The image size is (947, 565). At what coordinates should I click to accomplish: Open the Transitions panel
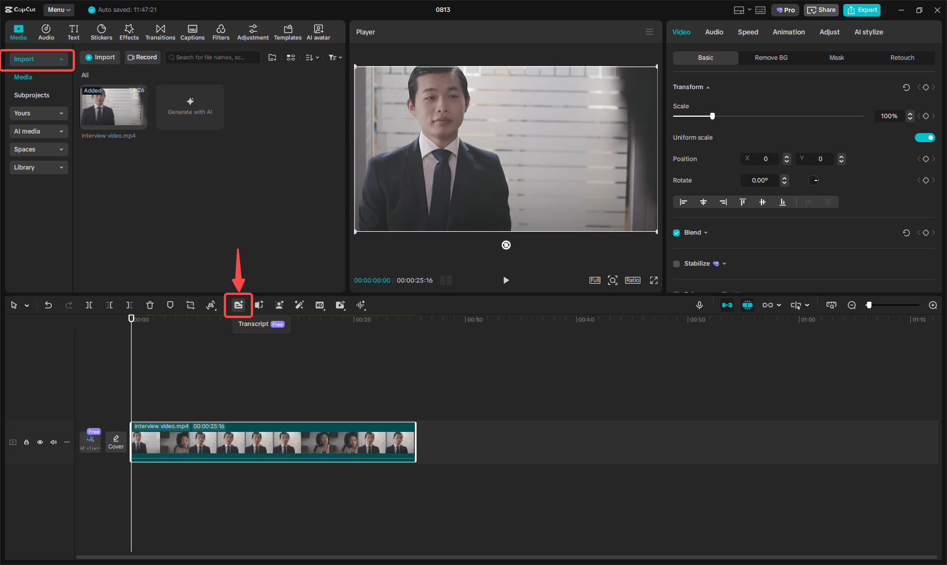tap(160, 32)
